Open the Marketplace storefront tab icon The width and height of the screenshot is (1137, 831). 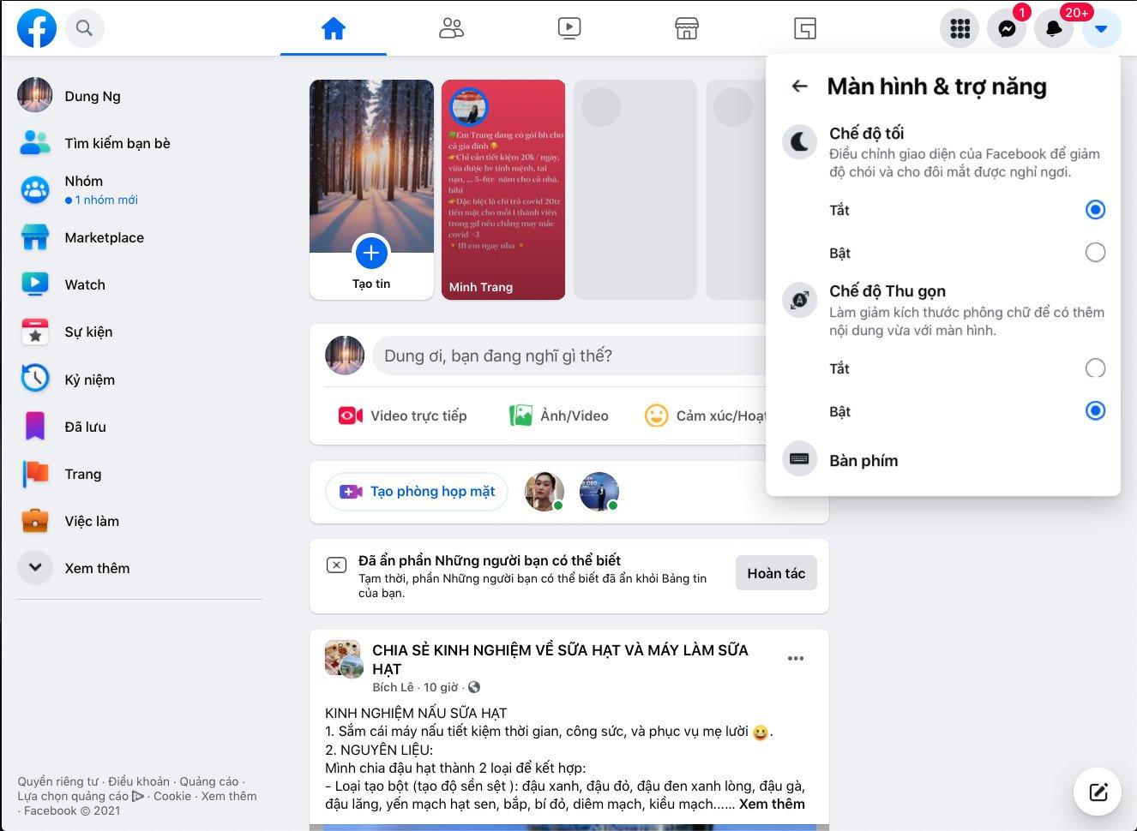pos(686,28)
